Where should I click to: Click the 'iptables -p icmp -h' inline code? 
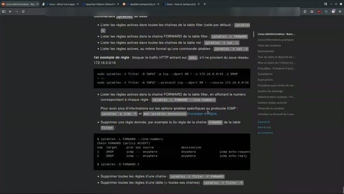[x=119, y=114]
